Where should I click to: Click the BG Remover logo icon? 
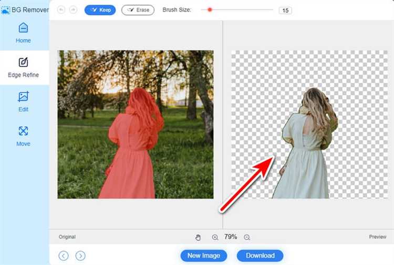[6, 10]
